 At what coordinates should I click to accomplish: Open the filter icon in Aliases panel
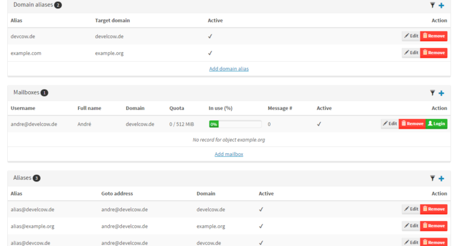(x=432, y=179)
